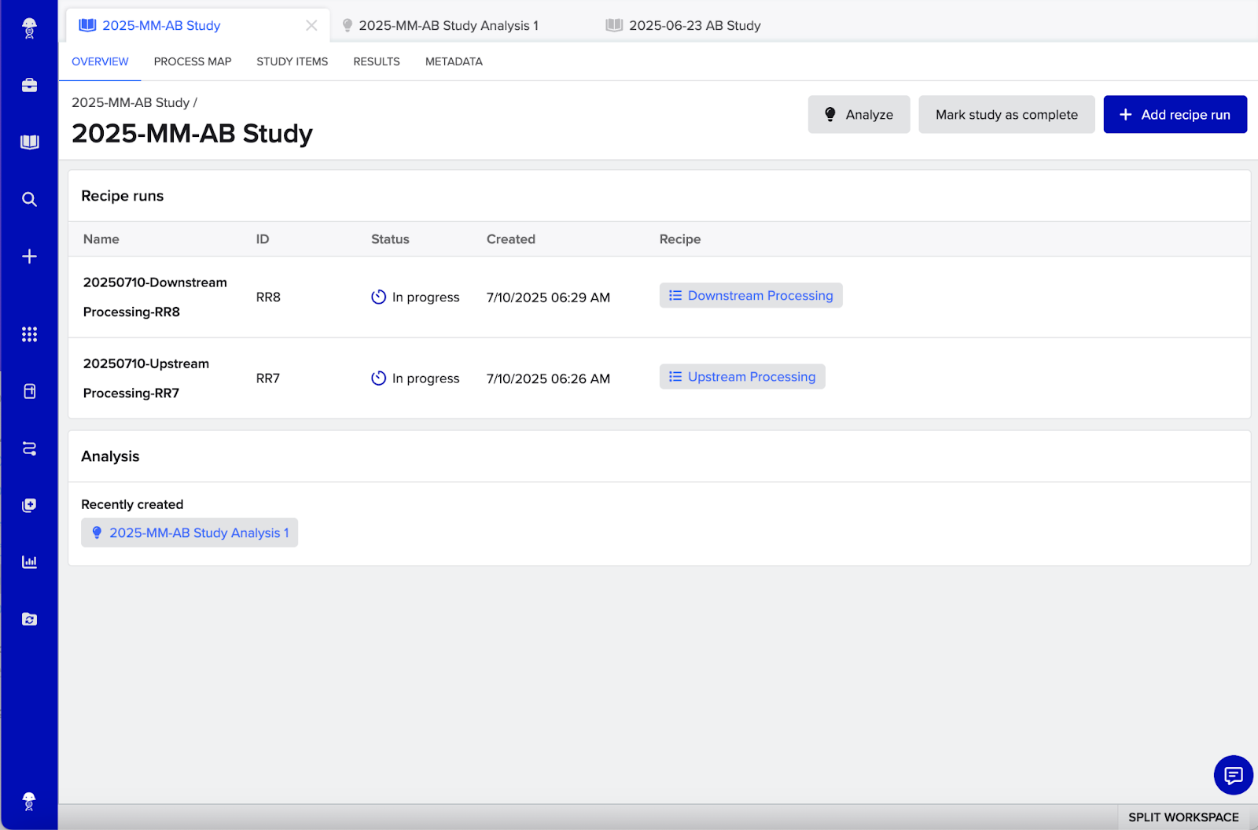Image resolution: width=1258 pixels, height=830 pixels.
Task: Open search via the magnifying glass icon
Action: point(29,199)
